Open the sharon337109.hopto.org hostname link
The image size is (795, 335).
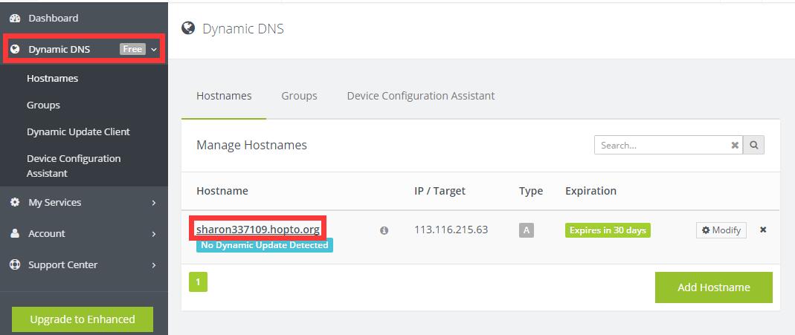point(258,230)
